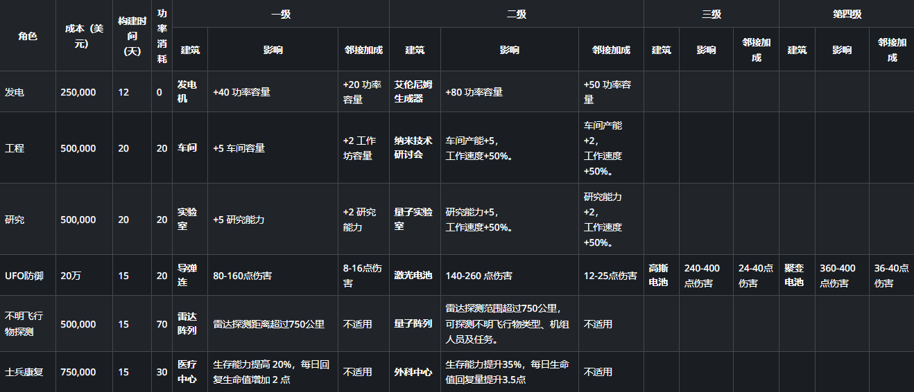Click the 一级 tier header
Screen dimensions: 914x392
click(280, 14)
